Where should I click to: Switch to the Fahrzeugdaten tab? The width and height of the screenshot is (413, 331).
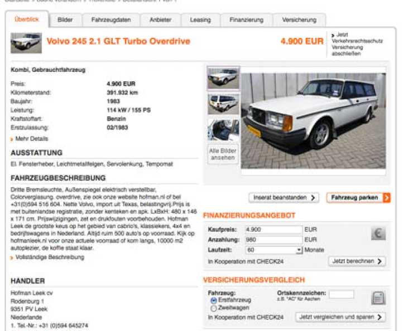(111, 20)
